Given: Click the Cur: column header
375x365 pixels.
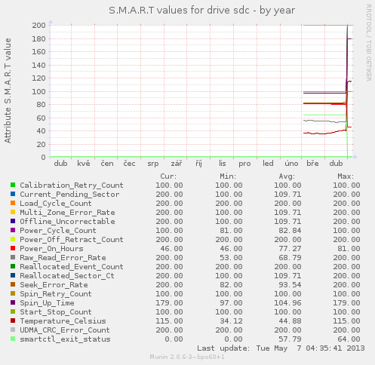Looking at the screenshot, I should 168,176.
